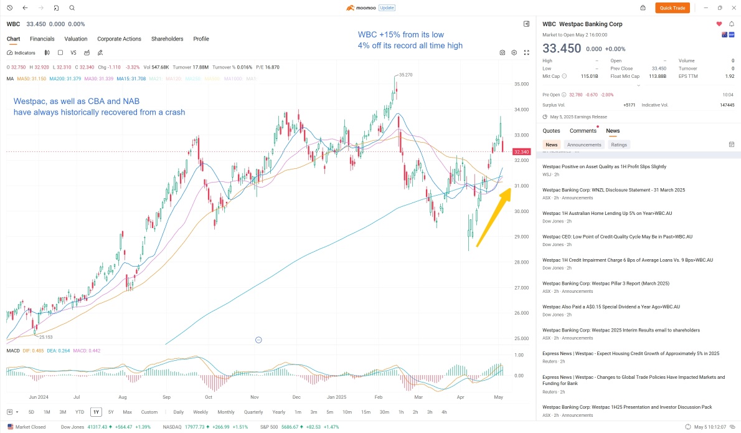741x433 pixels.
Task: Go forward with the right arrow
Action: coord(40,8)
